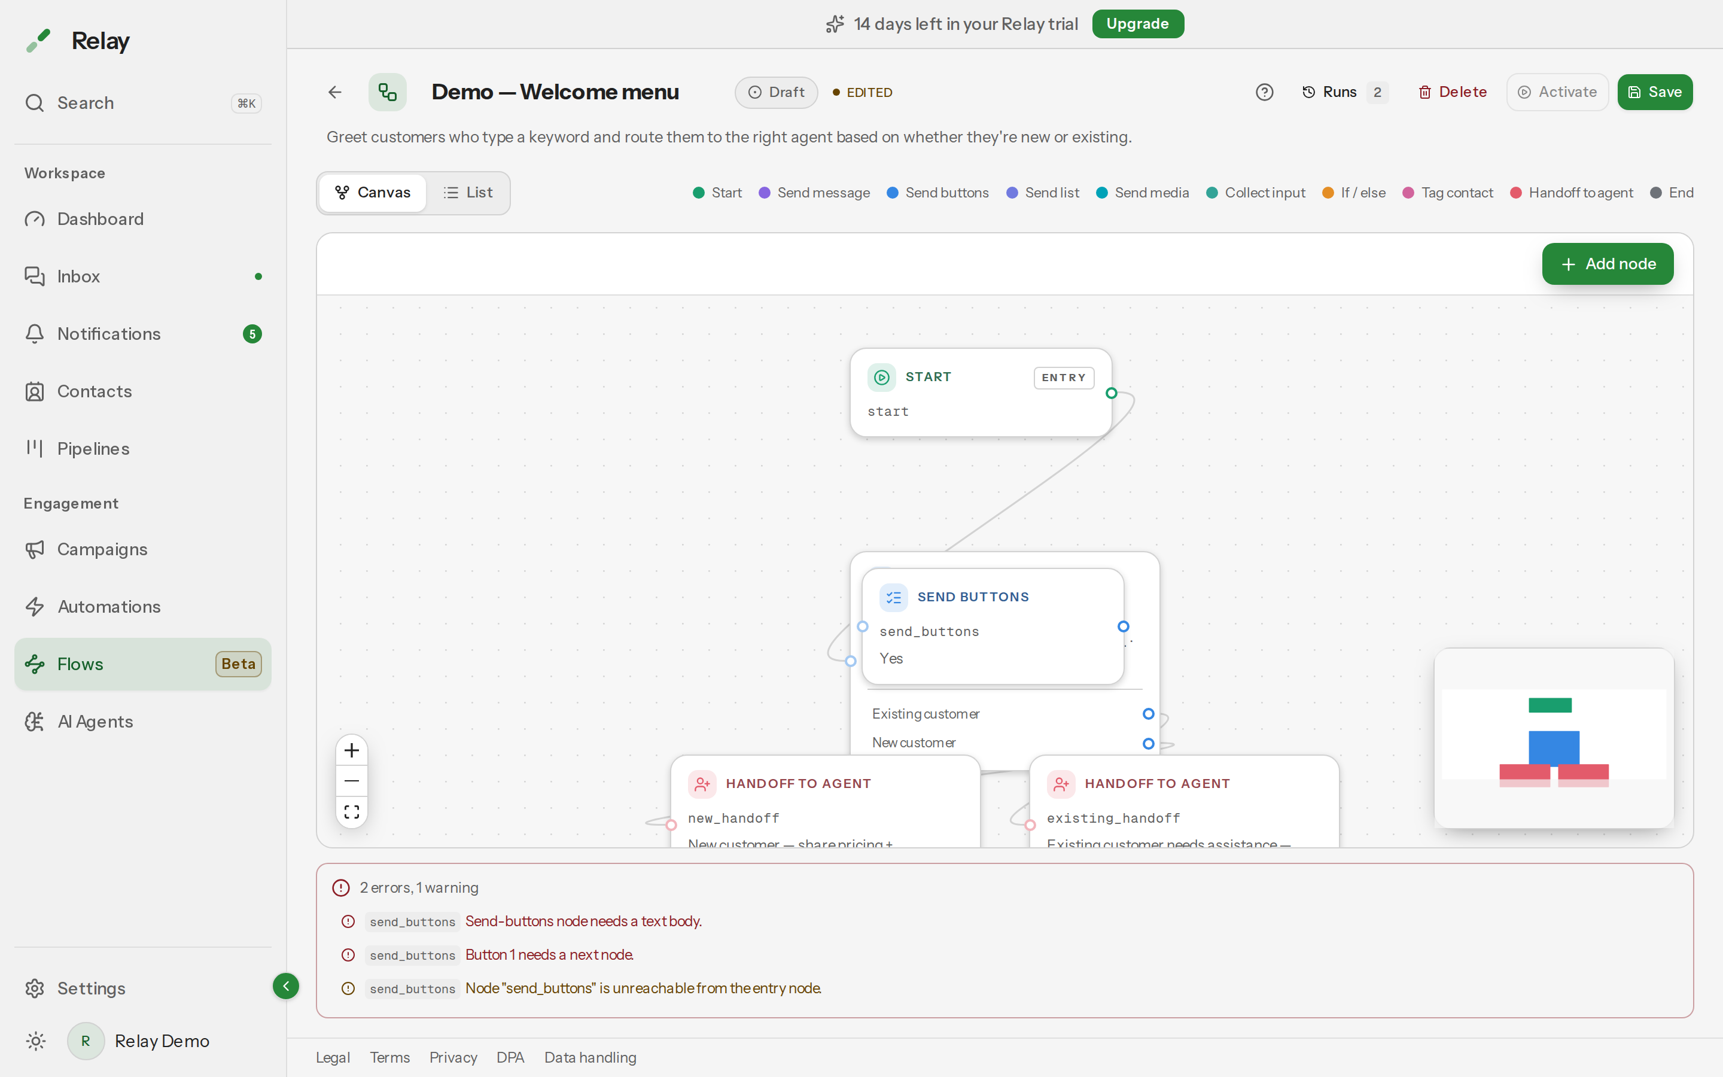The image size is (1723, 1077).
Task: Open Notifications in the sidebar
Action: [x=142, y=334]
